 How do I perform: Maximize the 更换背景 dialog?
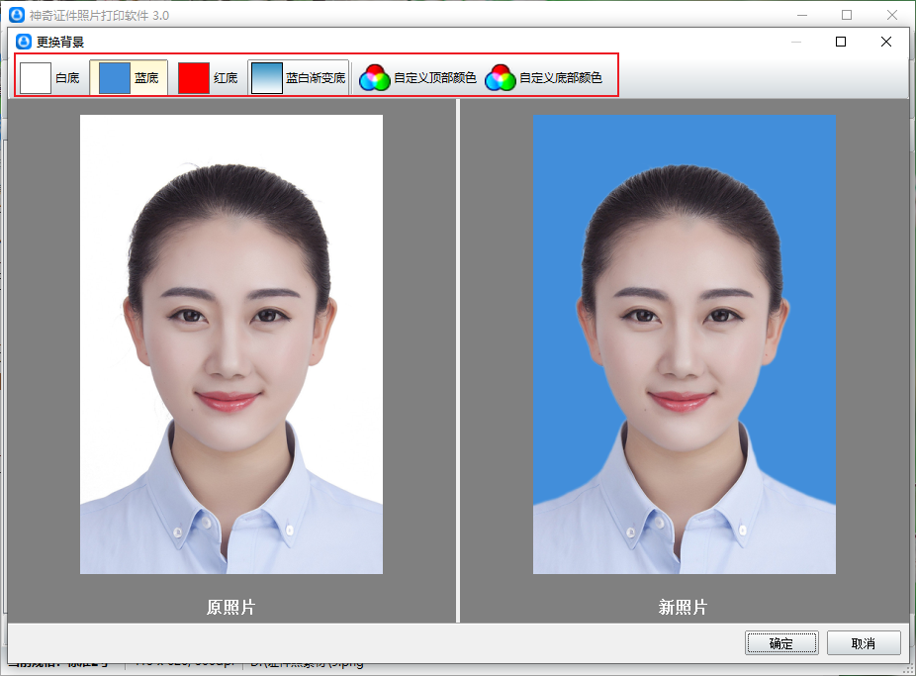click(841, 42)
